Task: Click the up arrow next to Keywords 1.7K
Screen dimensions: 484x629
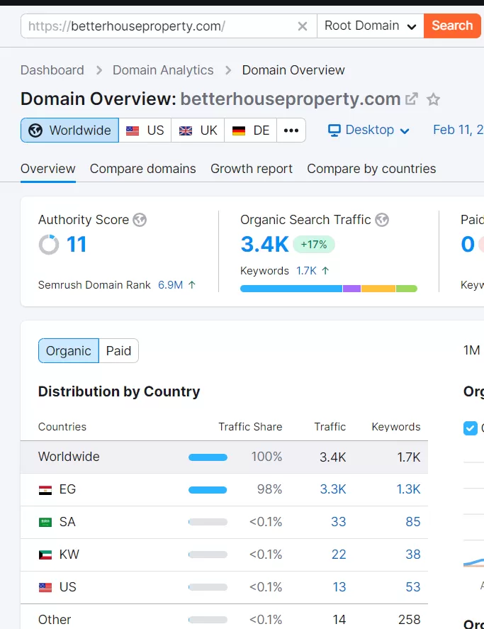Action: (x=325, y=271)
